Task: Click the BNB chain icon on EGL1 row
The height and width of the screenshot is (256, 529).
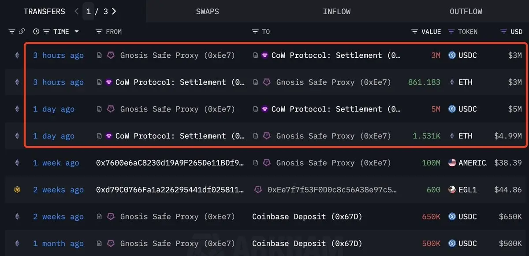Action: click(x=17, y=190)
